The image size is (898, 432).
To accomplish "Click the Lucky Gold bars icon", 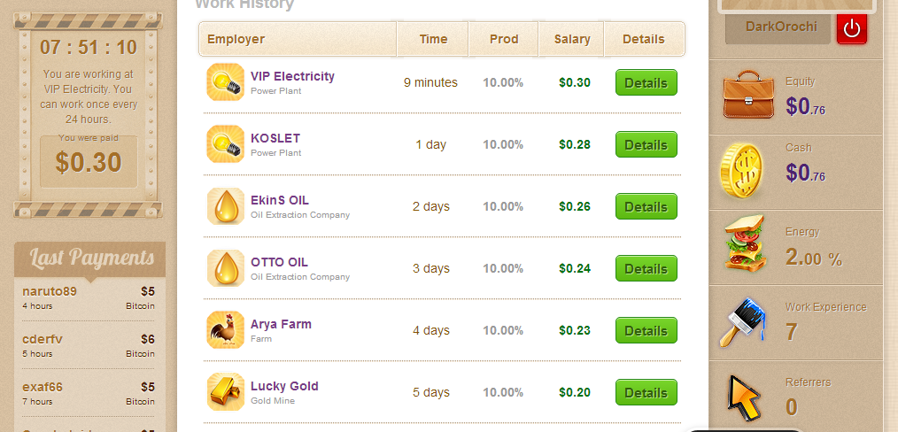I will point(225,392).
